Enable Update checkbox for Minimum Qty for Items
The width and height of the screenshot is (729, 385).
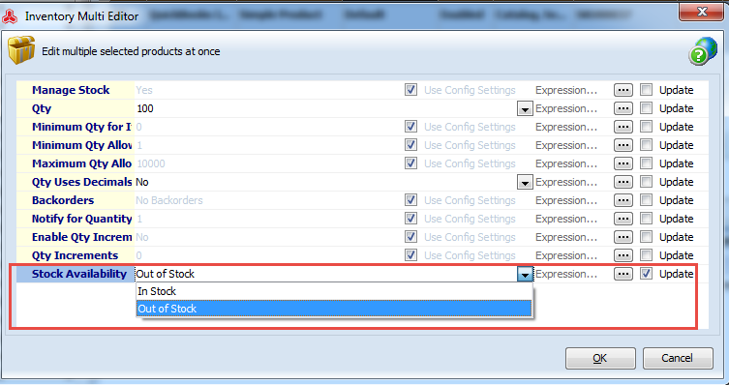point(646,127)
